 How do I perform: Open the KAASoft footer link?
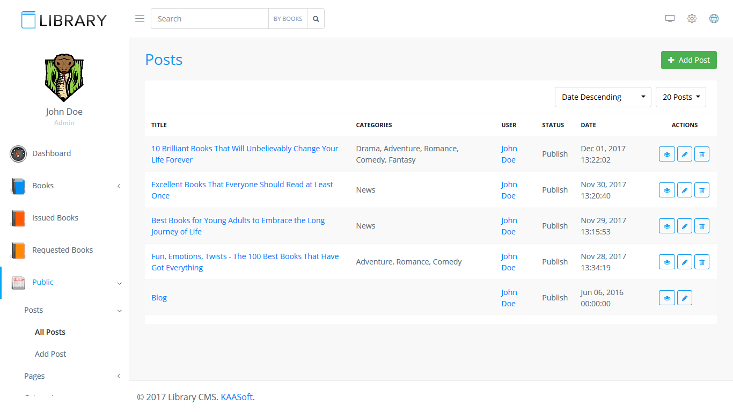(x=237, y=397)
